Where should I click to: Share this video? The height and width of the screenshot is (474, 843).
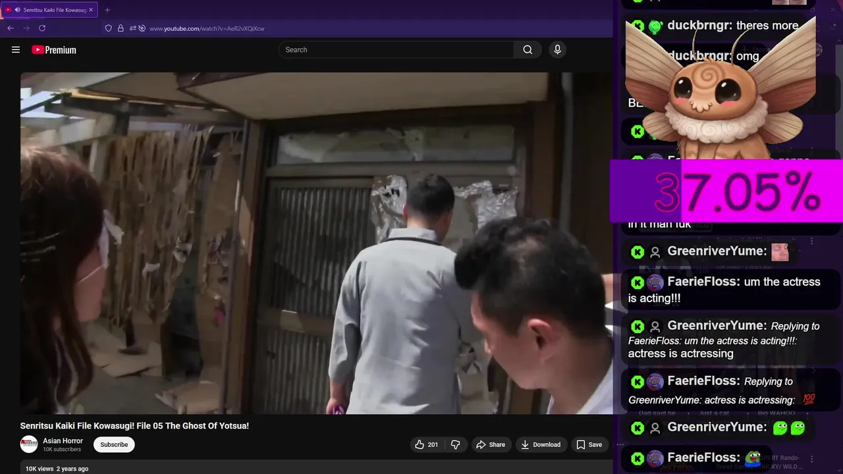click(x=491, y=444)
